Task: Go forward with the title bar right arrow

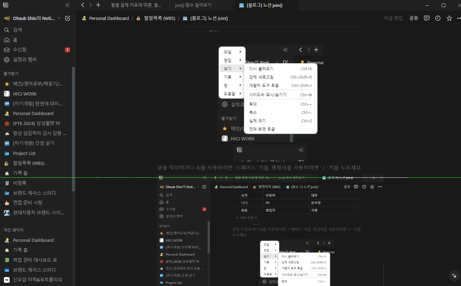Action: click(90, 5)
